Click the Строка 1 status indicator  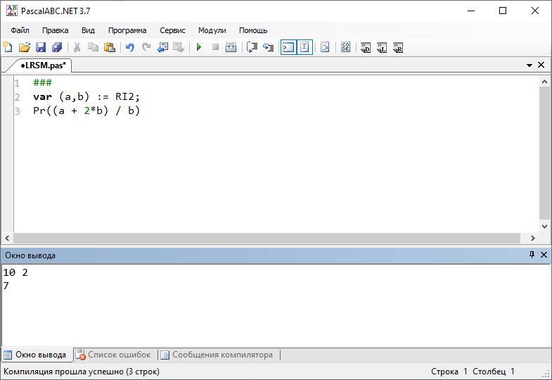(x=449, y=372)
